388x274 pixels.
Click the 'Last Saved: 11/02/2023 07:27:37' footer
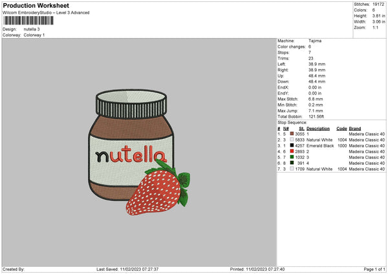[127, 269]
